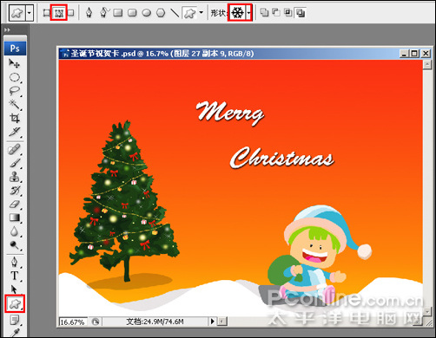Image resolution: width=436 pixels, height=338 pixels.
Task: Select the Lasso tool
Action: pos(15,91)
